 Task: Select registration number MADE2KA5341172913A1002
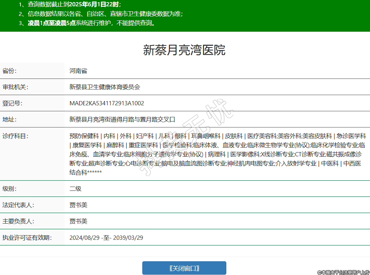[107, 103]
